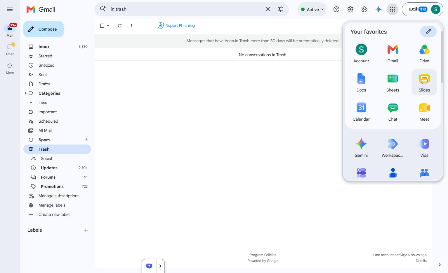Switch to Meet in left rail

click(10, 68)
